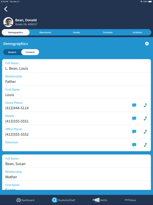Go back with the left arrow icon
Viewport: 153px width, 205px height.
point(6,9)
